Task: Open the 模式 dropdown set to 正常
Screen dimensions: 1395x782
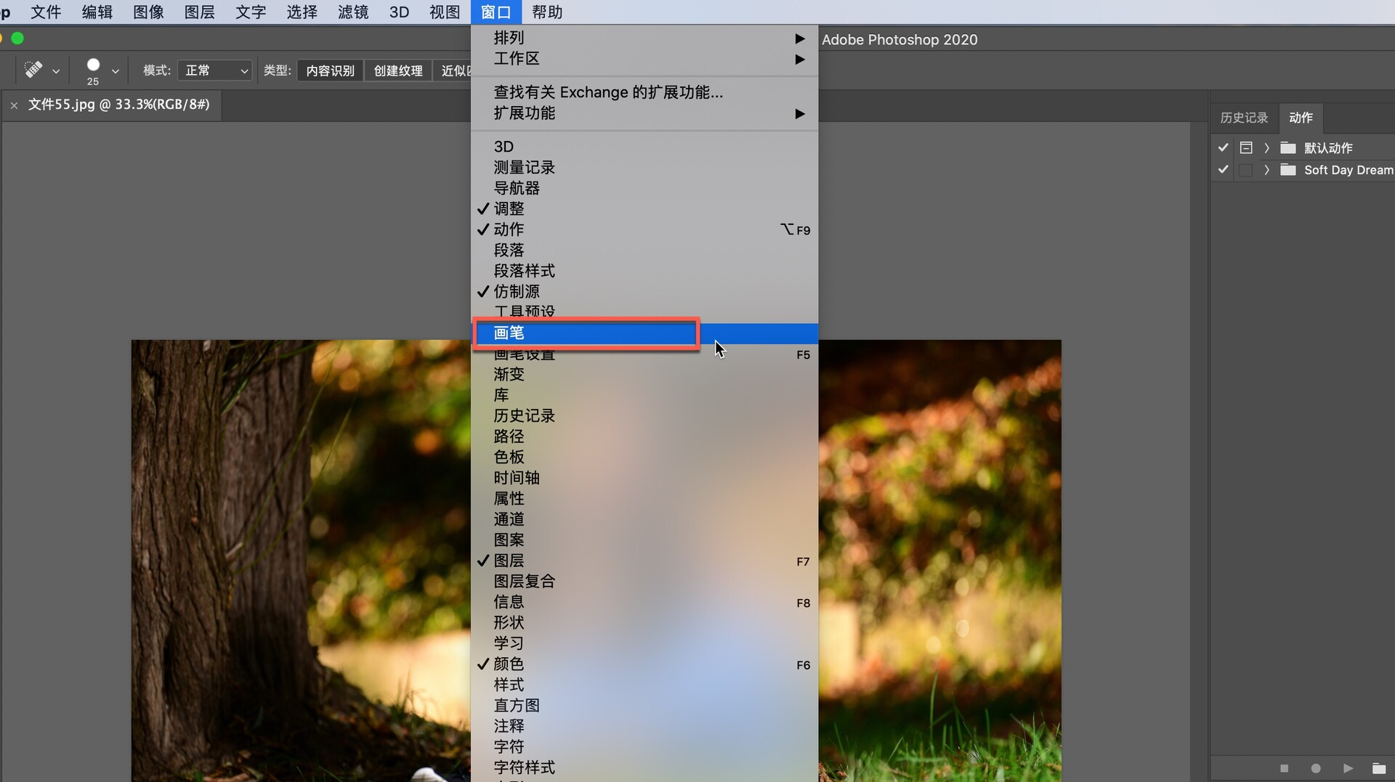Action: click(215, 70)
